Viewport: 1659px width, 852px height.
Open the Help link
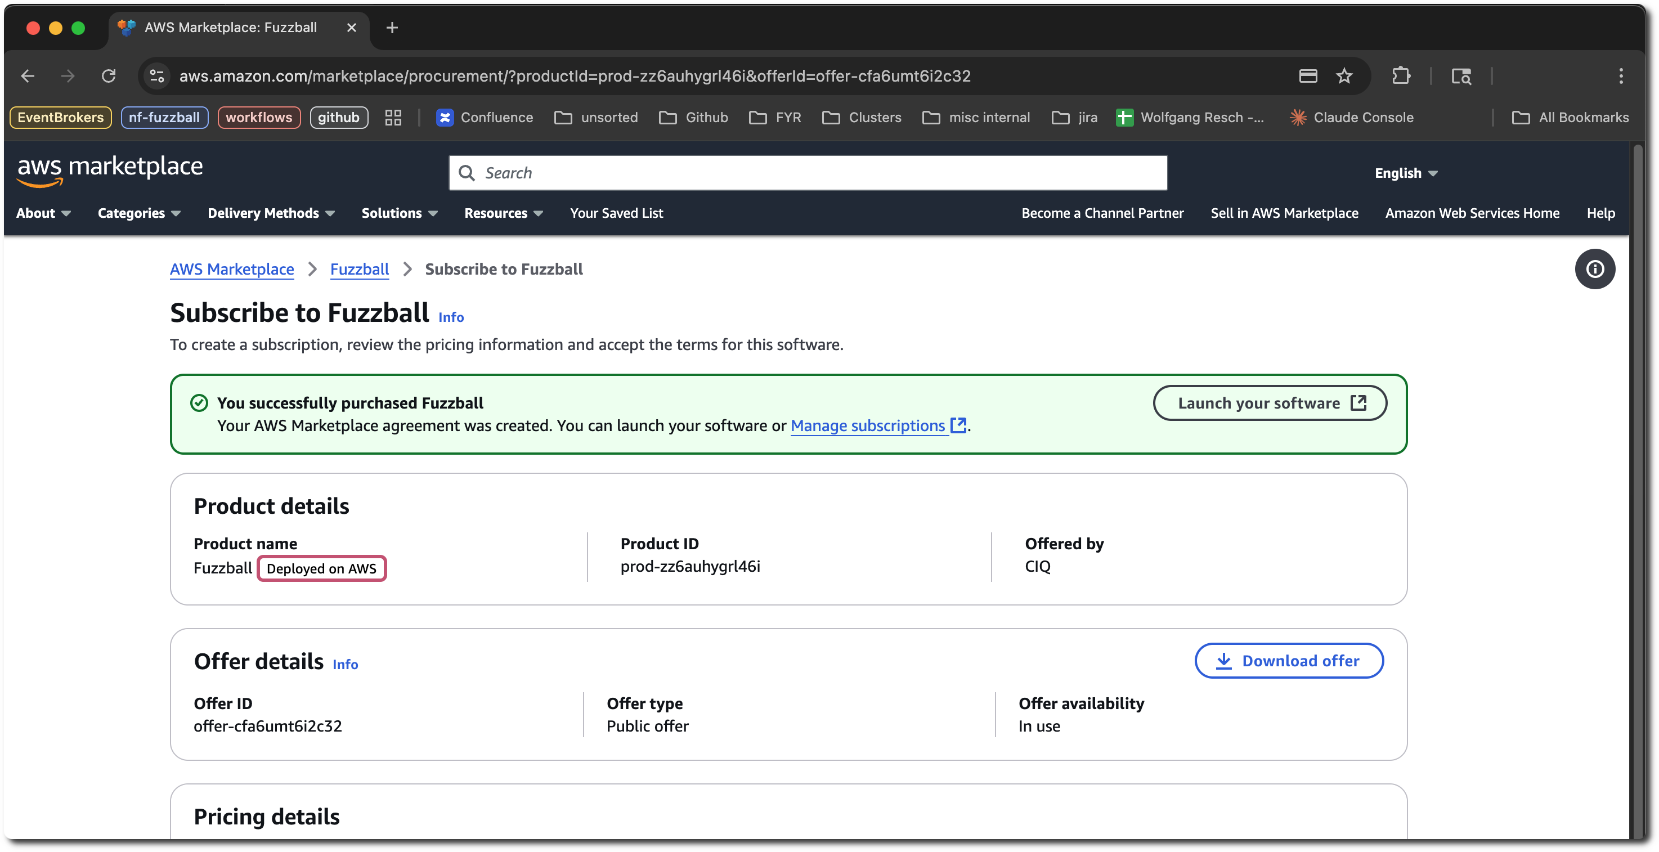(x=1600, y=213)
